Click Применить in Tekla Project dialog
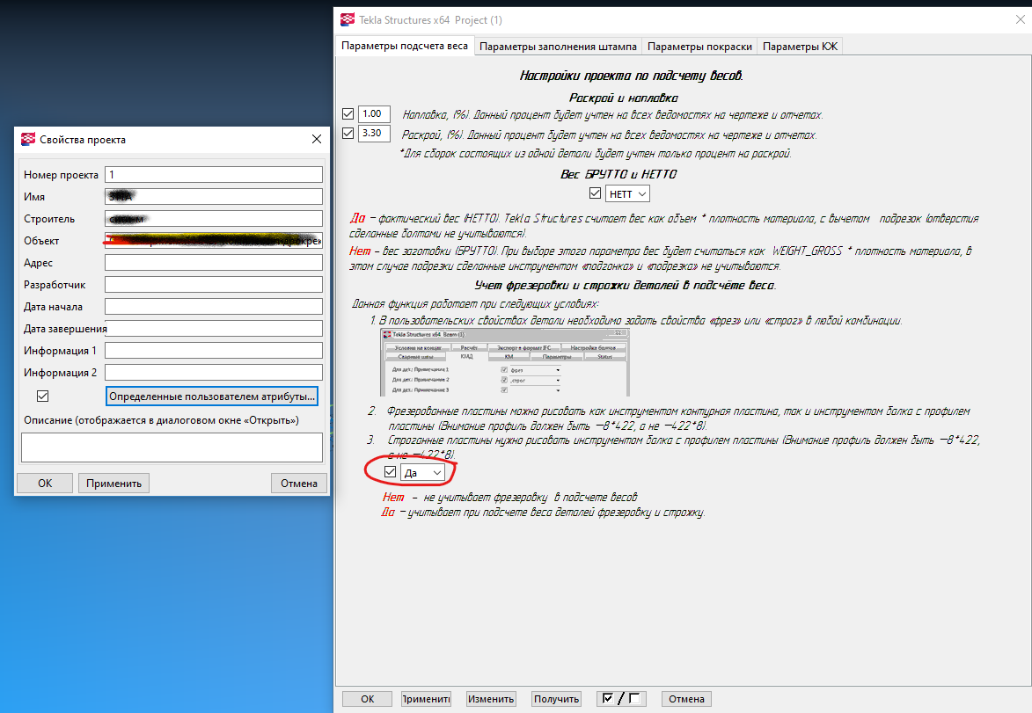Image resolution: width=1032 pixels, height=713 pixels. click(x=426, y=699)
